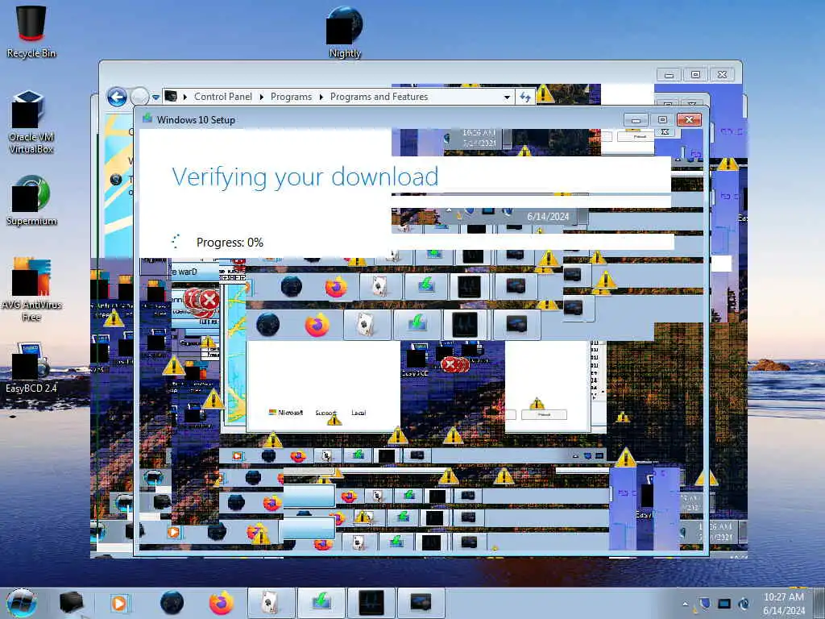The width and height of the screenshot is (825, 619).
Task: Open the Recycle Bin desktop icon
Action: (31, 31)
